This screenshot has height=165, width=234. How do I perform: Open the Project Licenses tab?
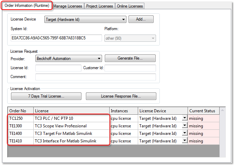tap(100, 6)
